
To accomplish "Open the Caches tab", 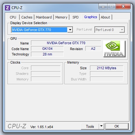I will click(27, 17).
